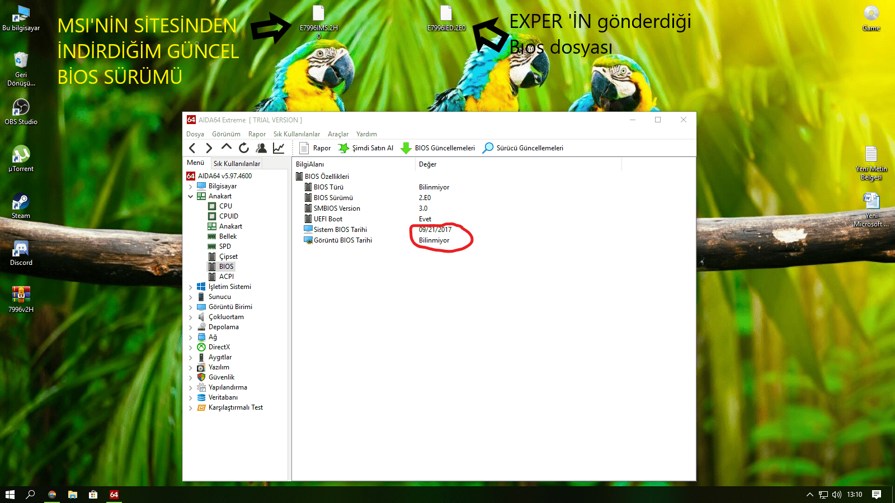Select the E7996IED.2E0 desktop file
Image resolution: width=895 pixels, height=503 pixels.
[446, 18]
